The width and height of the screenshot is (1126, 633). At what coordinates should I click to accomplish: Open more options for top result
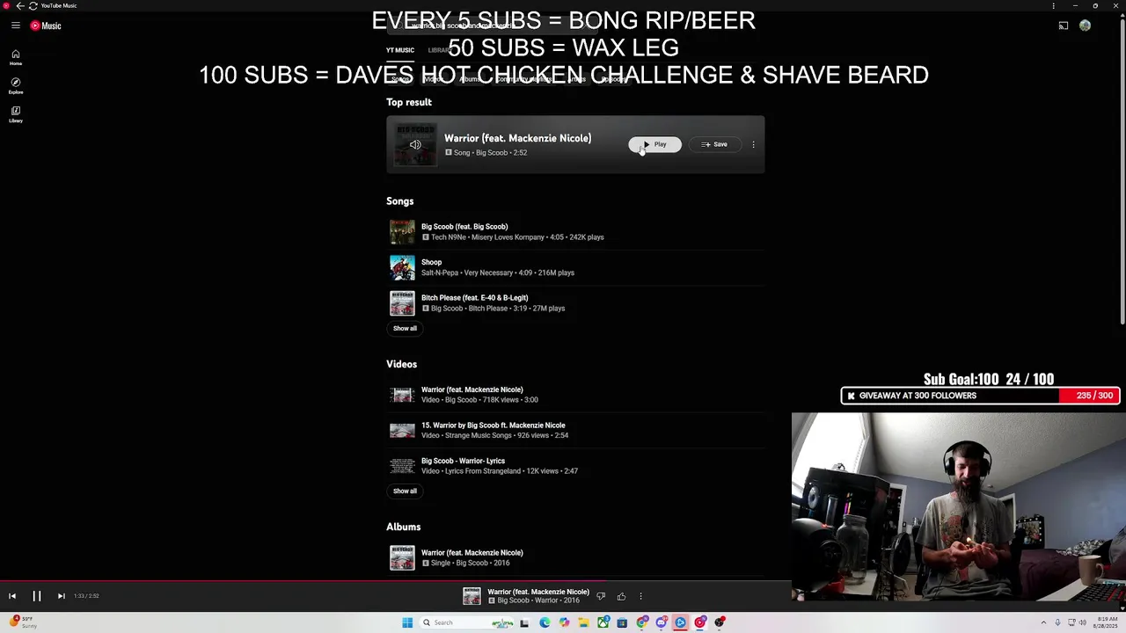753,144
